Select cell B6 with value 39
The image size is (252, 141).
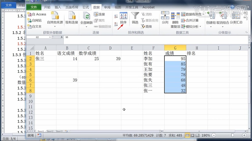click(67, 80)
